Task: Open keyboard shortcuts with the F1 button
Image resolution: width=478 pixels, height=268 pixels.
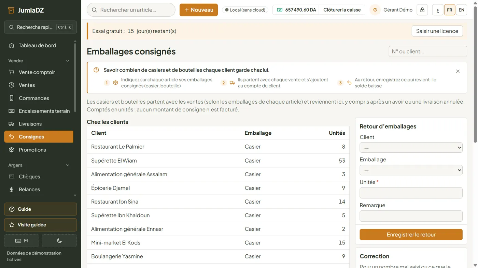Action: pyautogui.click(x=22, y=241)
